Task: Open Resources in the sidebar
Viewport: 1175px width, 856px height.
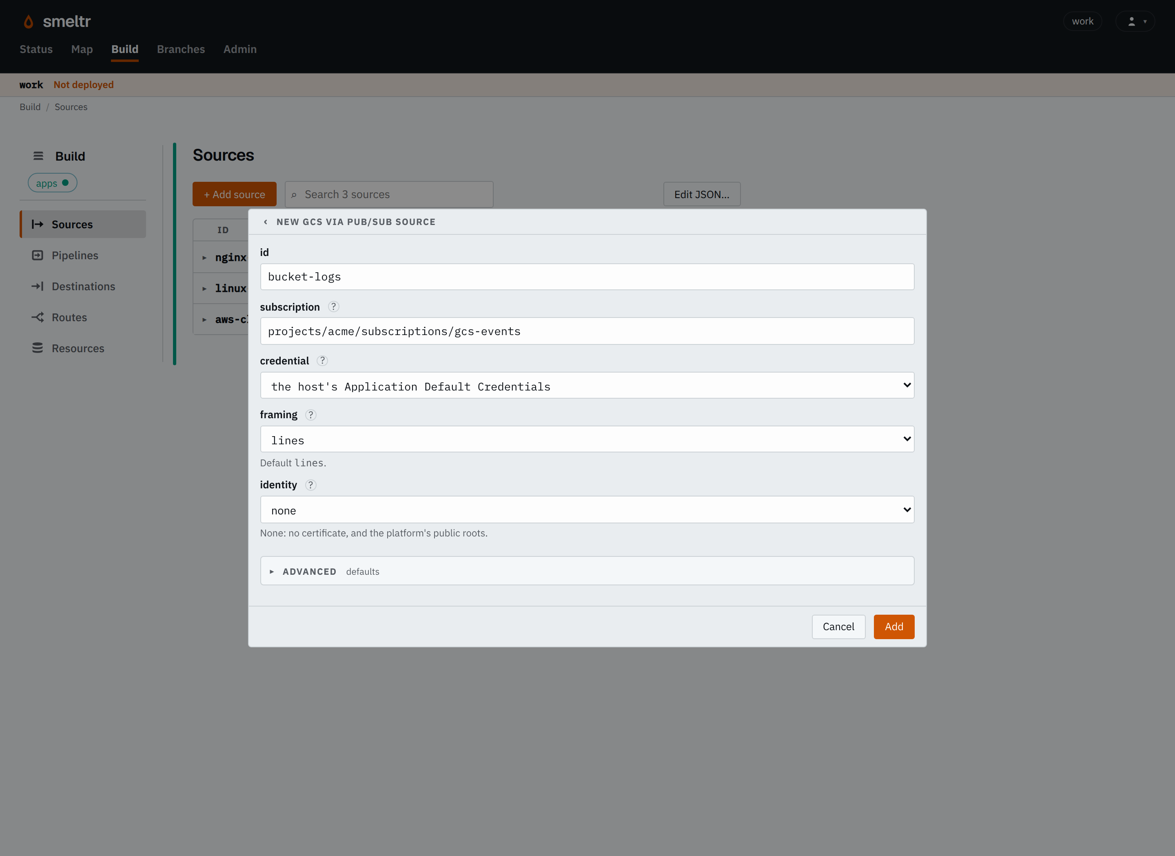Action: tap(83, 348)
